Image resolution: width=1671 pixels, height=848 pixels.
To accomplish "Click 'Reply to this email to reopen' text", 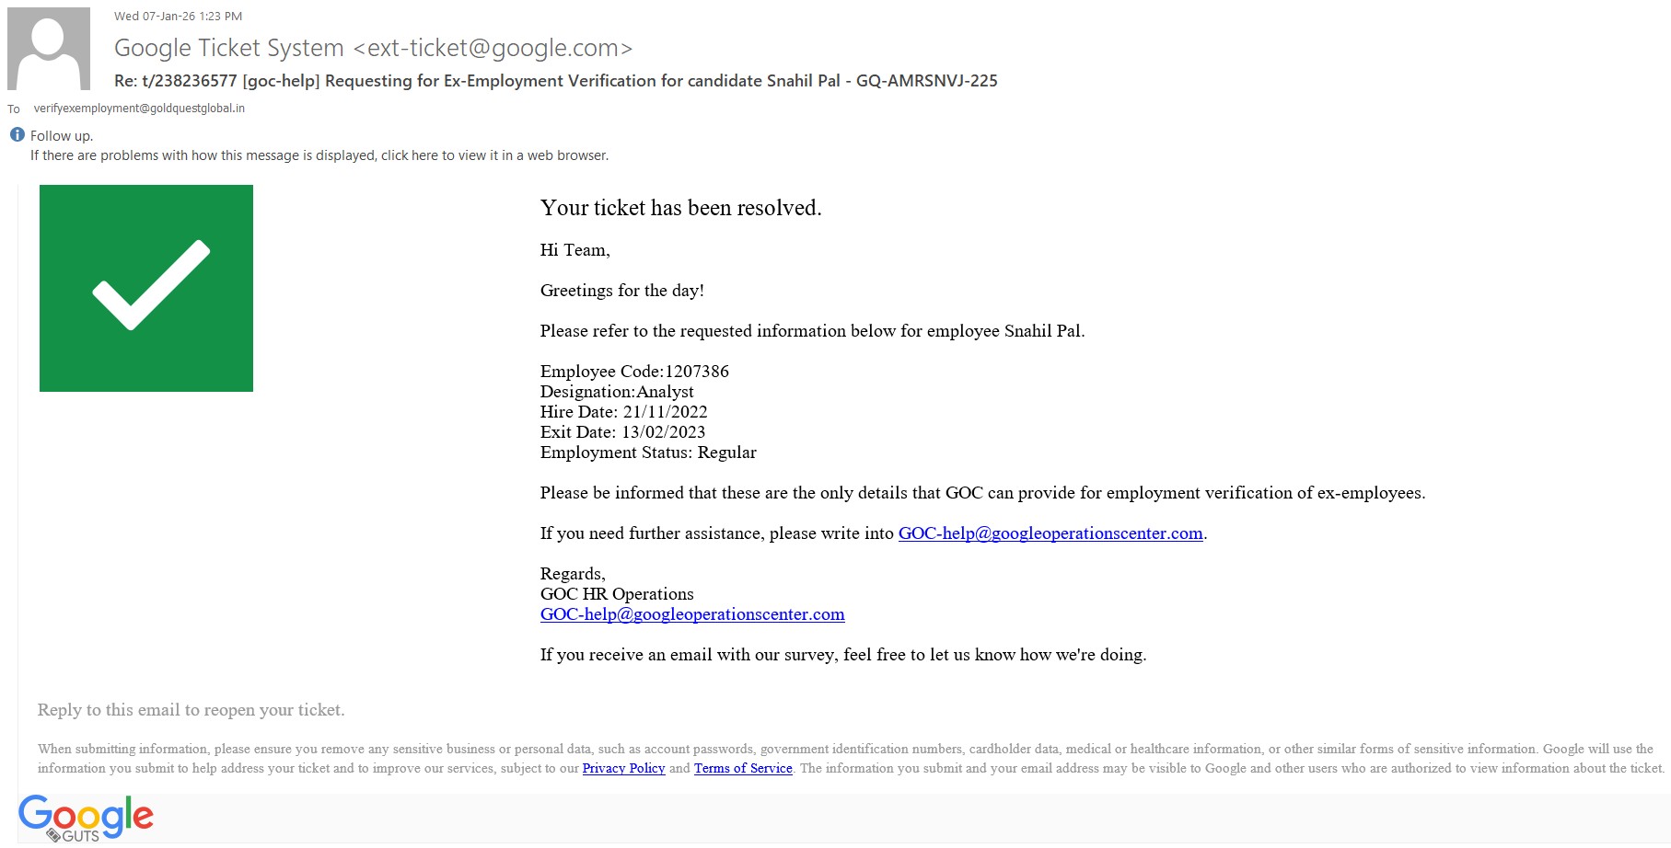I will pyautogui.click(x=191, y=710).
